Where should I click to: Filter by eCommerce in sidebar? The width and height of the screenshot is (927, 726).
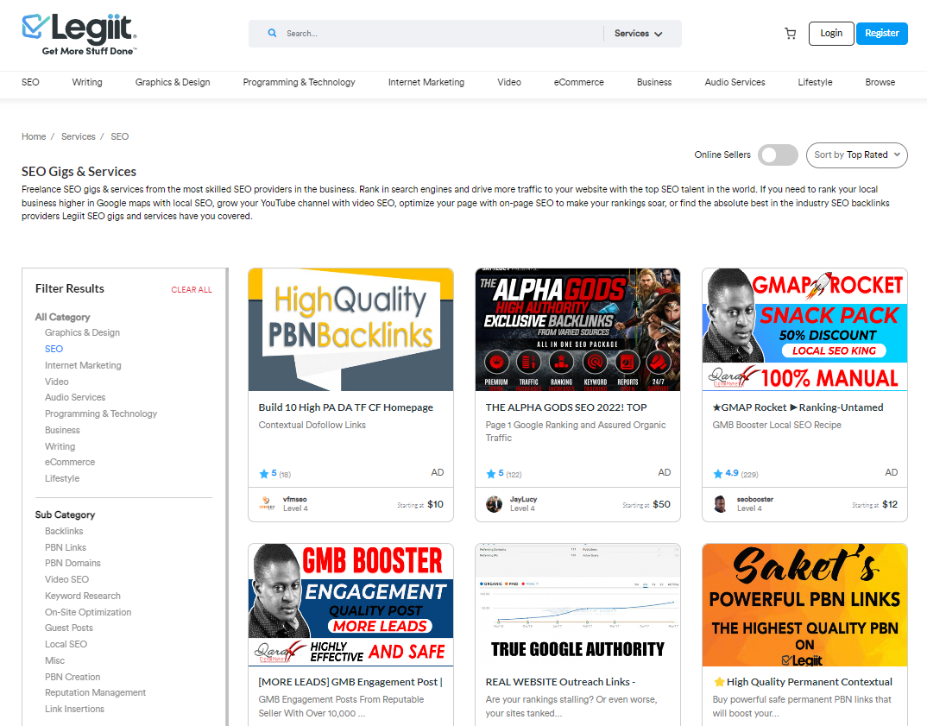pos(70,463)
